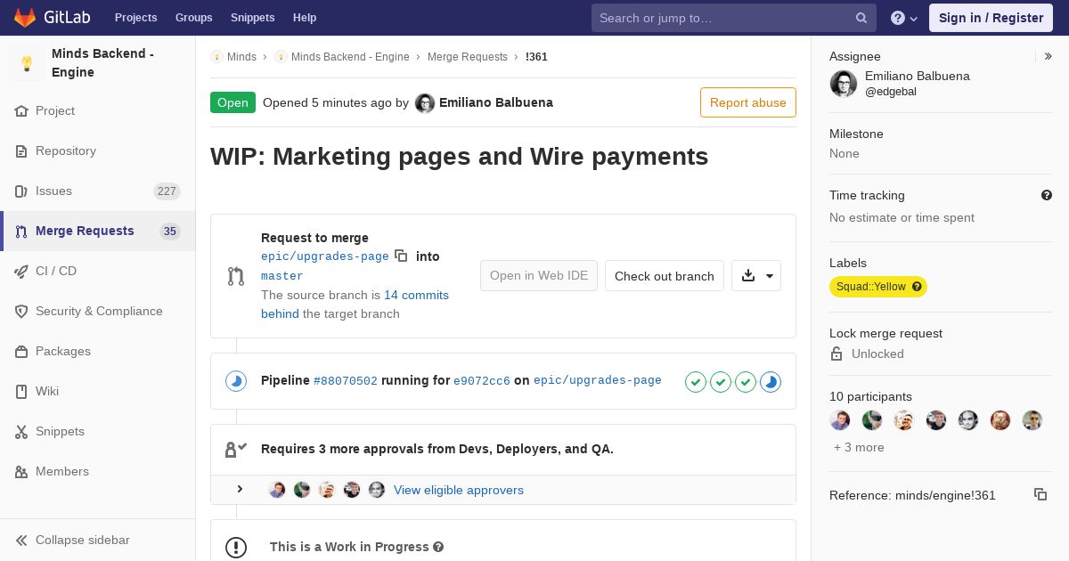Click the Merge Requests 35 count badge

pos(169,232)
